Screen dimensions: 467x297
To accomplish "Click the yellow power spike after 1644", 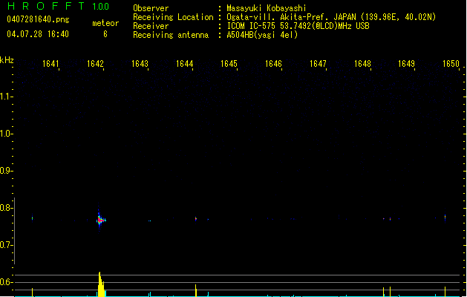I will (x=196, y=290).
